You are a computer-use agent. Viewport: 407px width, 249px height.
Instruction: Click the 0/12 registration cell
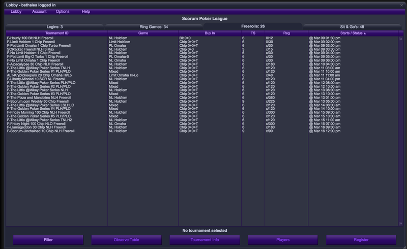(x=270, y=38)
